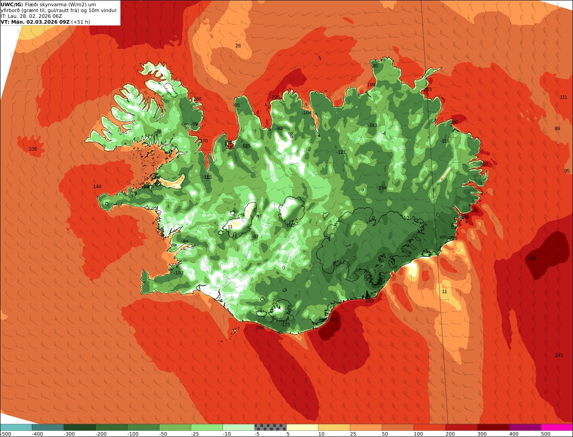Click the map value '-116'

444,141
